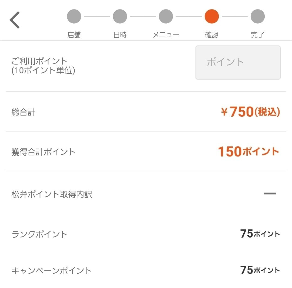Tap the メニュー step label
Screen dimensions: 292x288
(x=166, y=35)
